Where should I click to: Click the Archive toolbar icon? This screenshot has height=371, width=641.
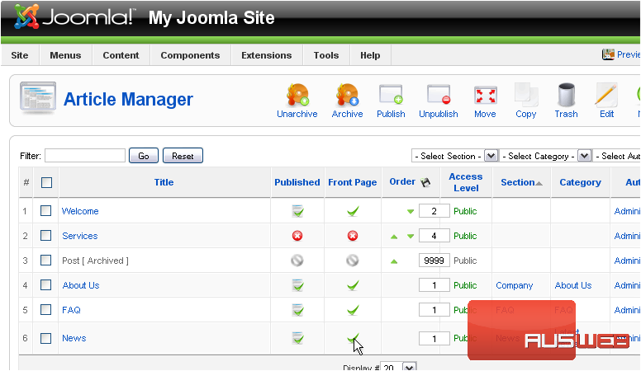(347, 96)
